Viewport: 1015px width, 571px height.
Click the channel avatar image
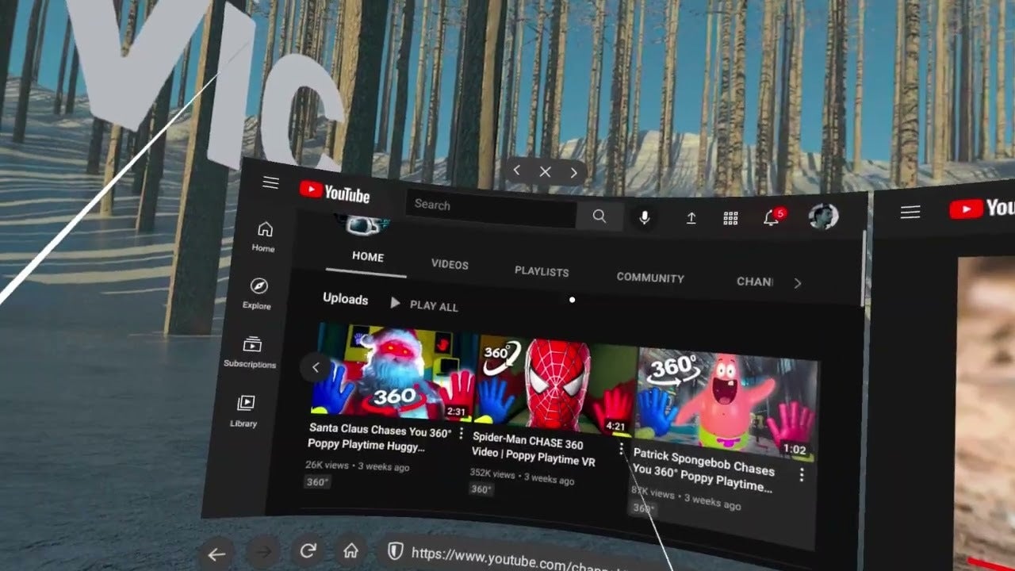point(362,224)
